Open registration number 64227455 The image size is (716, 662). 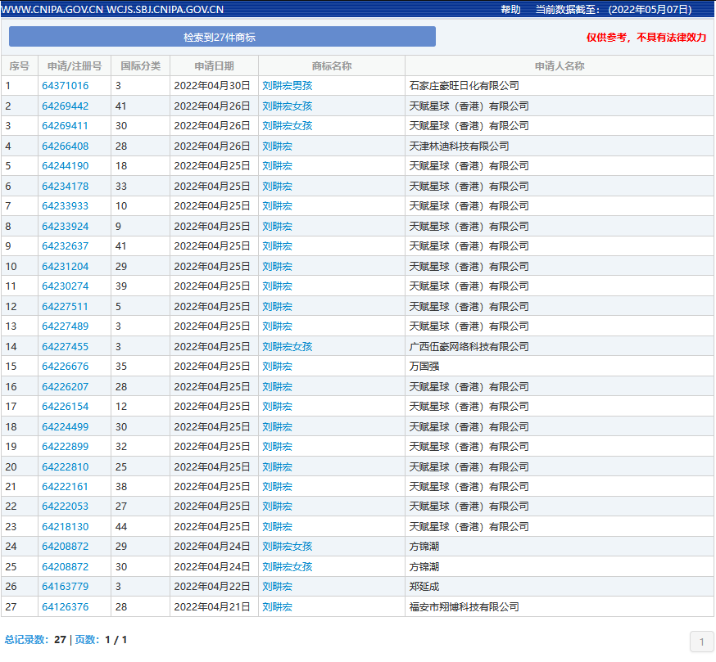(x=66, y=347)
